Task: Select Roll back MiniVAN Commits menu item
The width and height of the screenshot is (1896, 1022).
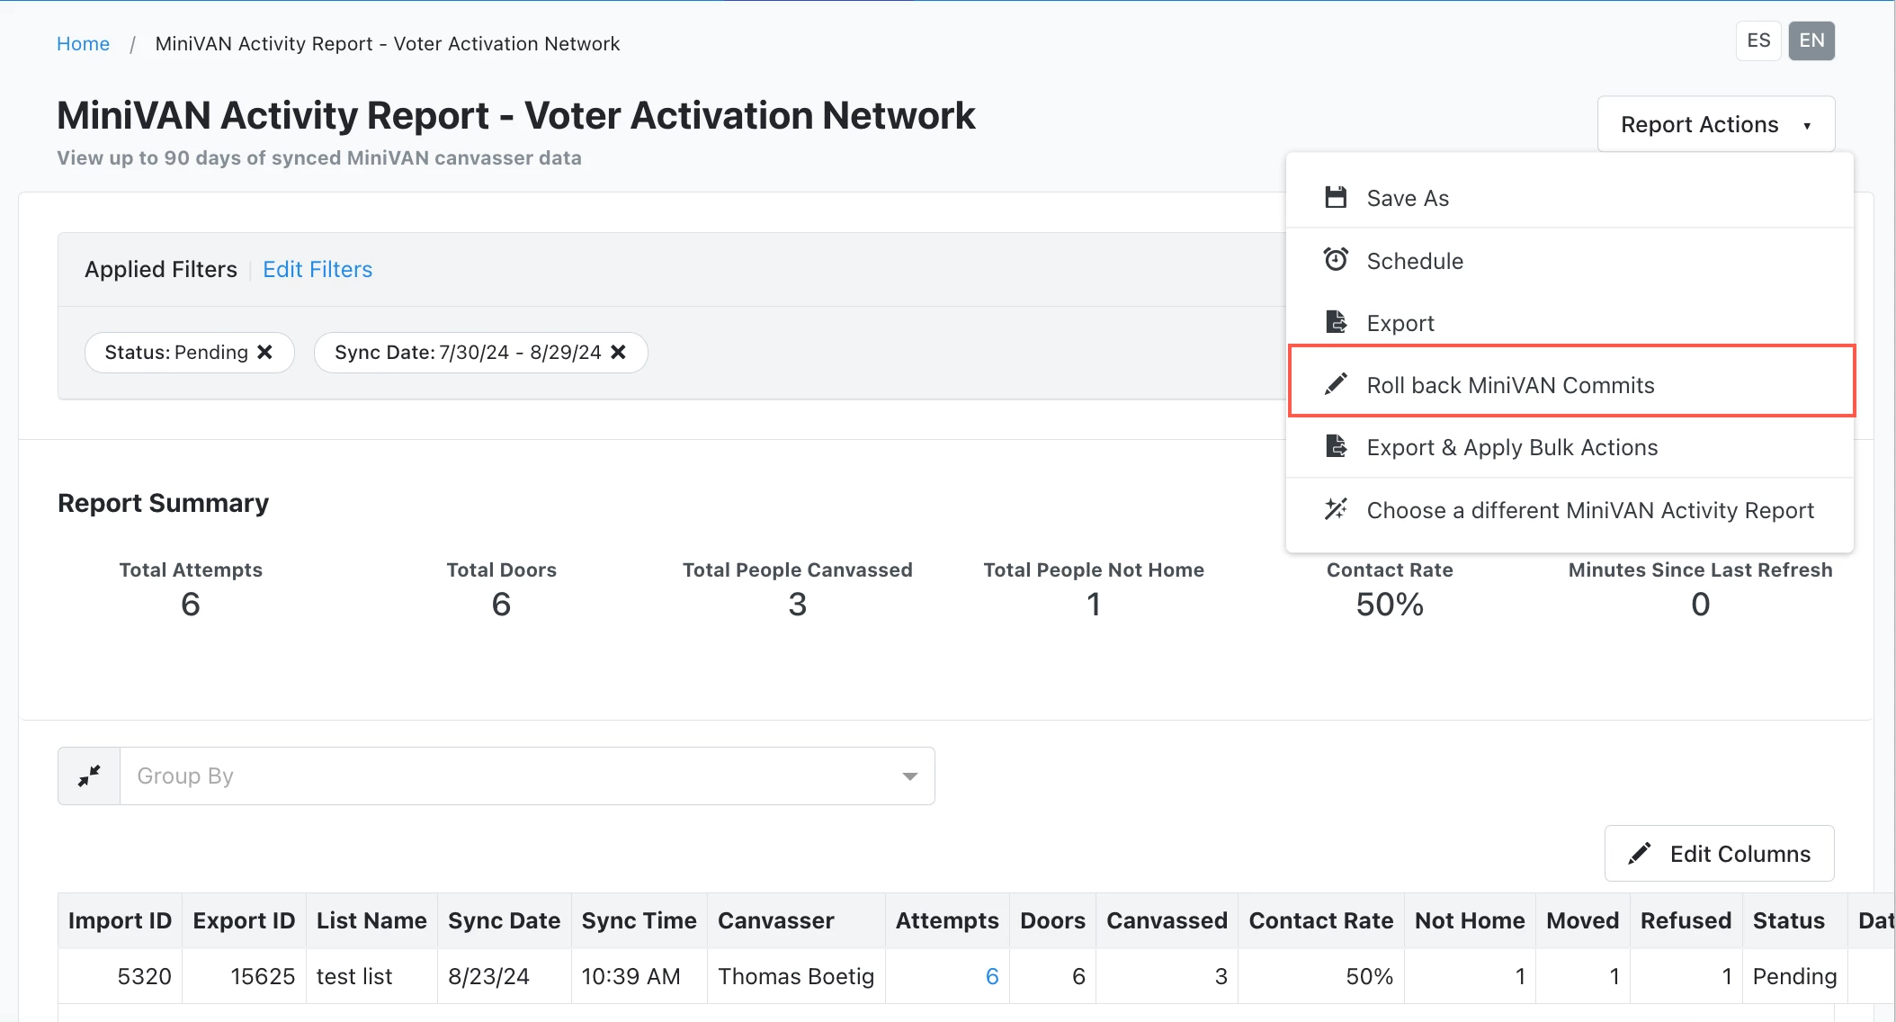Action: pyautogui.click(x=1510, y=385)
